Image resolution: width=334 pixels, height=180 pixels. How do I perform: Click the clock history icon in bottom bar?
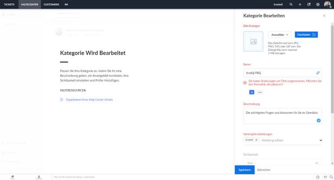(x=318, y=177)
